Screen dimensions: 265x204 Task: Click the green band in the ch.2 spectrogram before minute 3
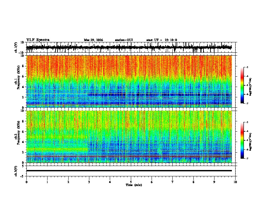pyautogui.click(x=57, y=149)
